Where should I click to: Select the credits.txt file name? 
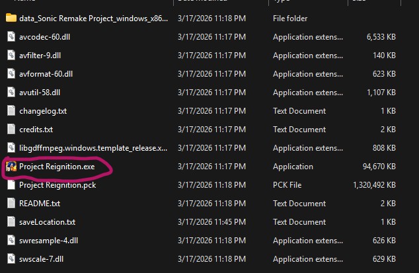[36, 130]
